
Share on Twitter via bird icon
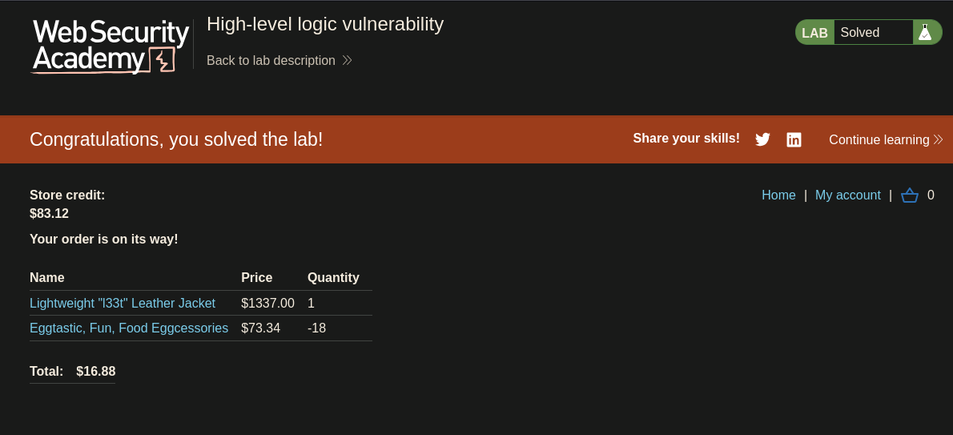coord(762,139)
